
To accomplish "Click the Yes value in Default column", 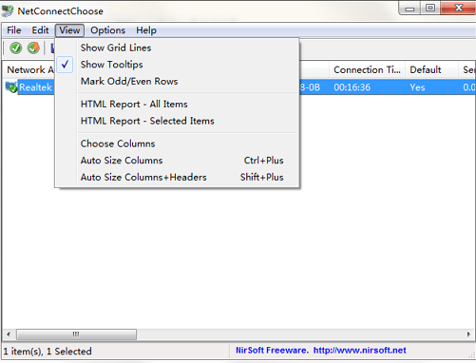I will [417, 87].
